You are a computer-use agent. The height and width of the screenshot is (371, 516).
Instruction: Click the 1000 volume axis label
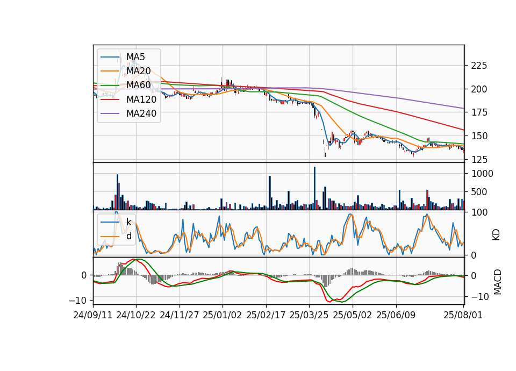click(482, 174)
